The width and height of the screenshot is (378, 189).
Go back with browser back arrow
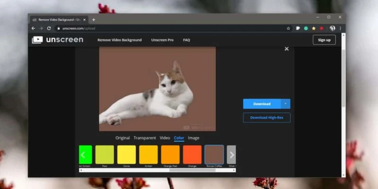click(33, 28)
